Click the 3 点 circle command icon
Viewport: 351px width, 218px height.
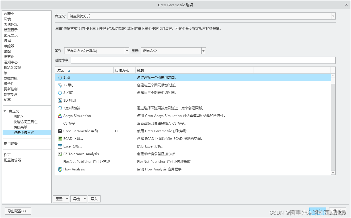click(x=60, y=77)
